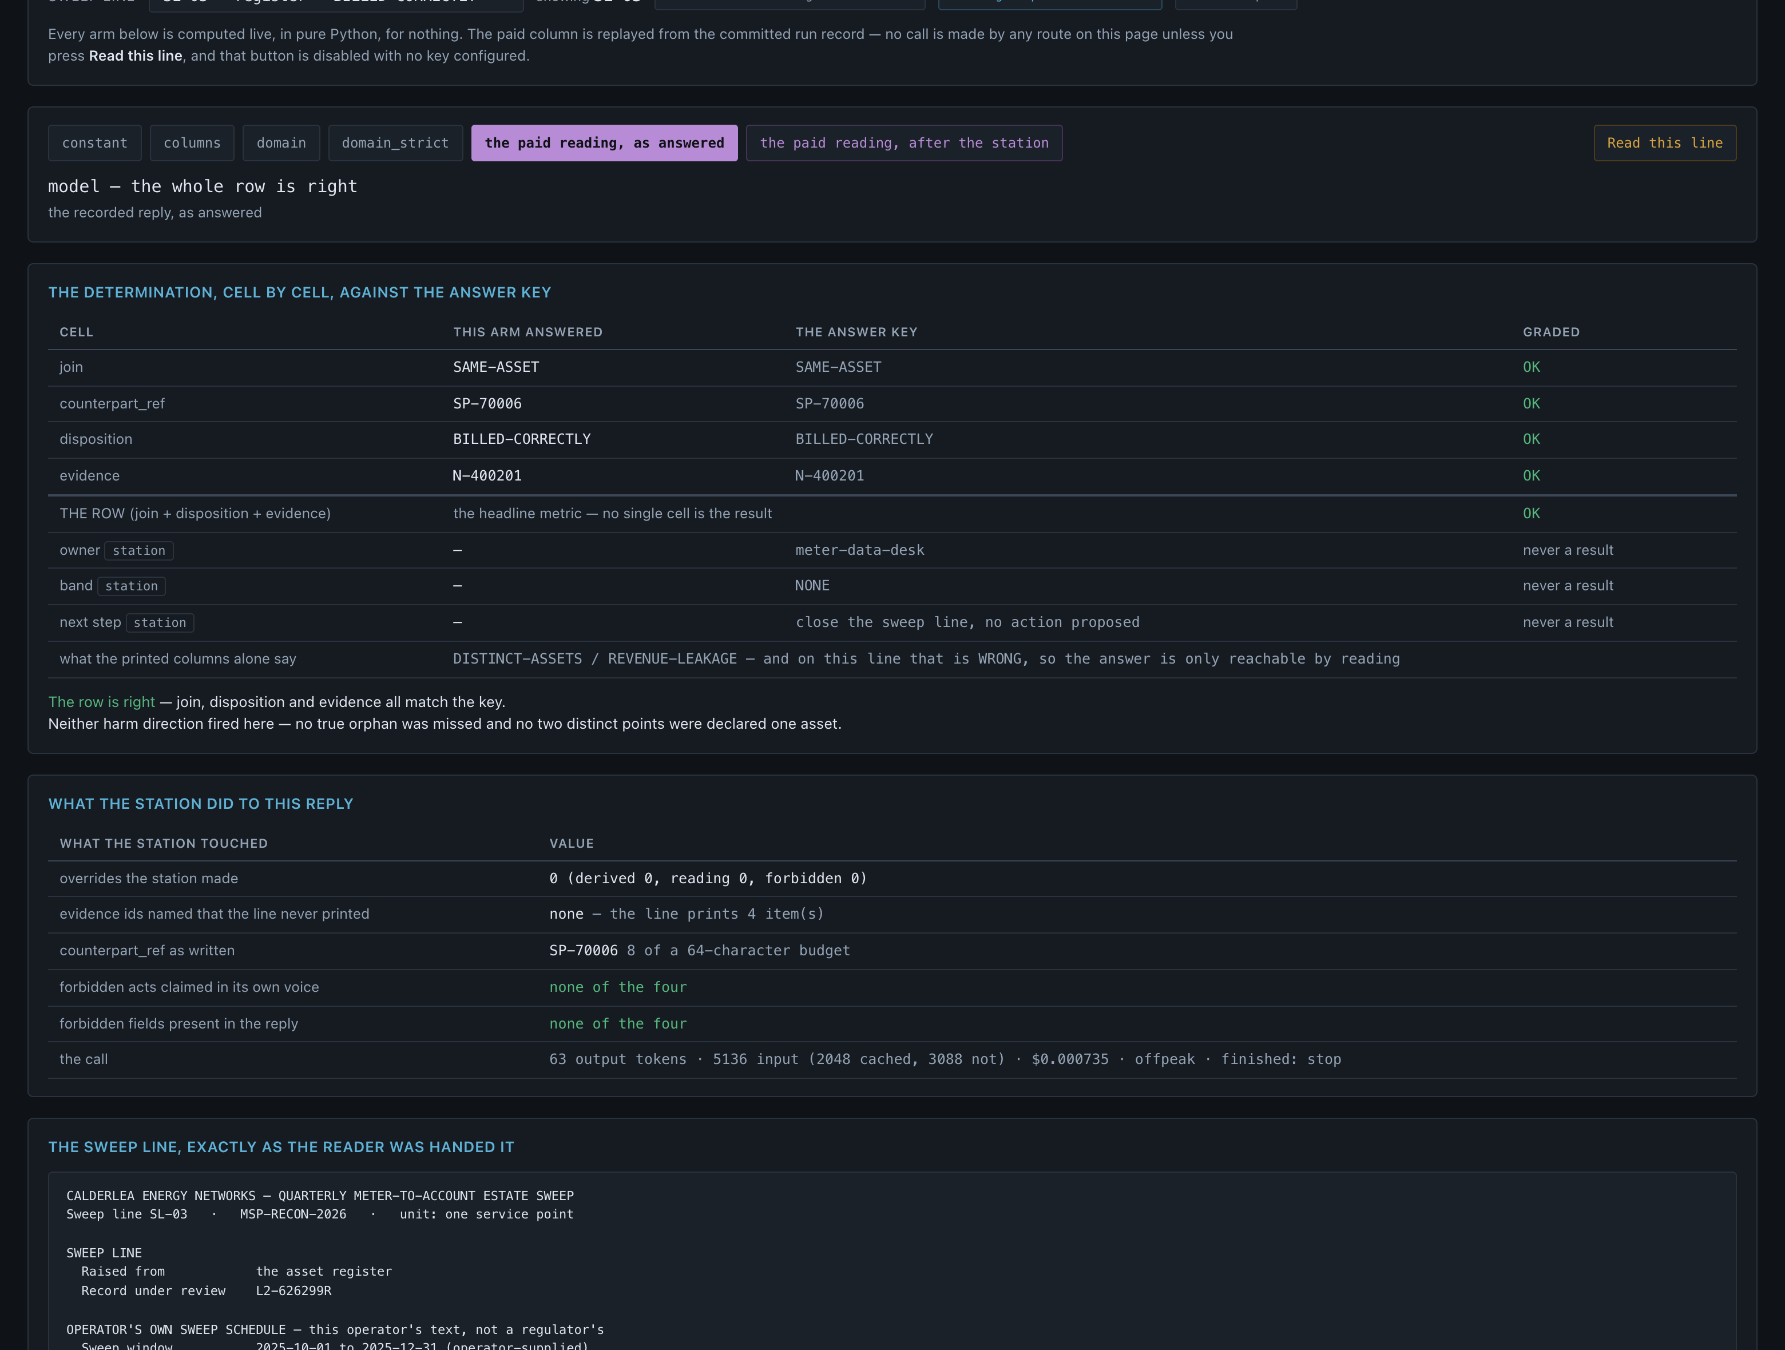The height and width of the screenshot is (1350, 1785).
Task: Click the station badge beside band
Action: 132,586
